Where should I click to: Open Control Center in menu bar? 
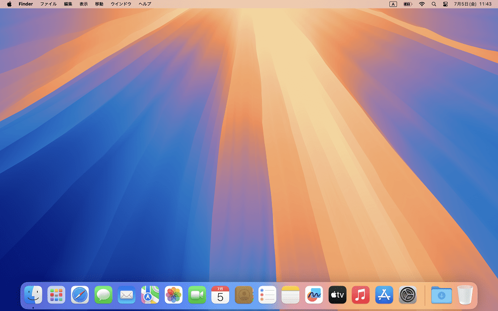(x=445, y=4)
